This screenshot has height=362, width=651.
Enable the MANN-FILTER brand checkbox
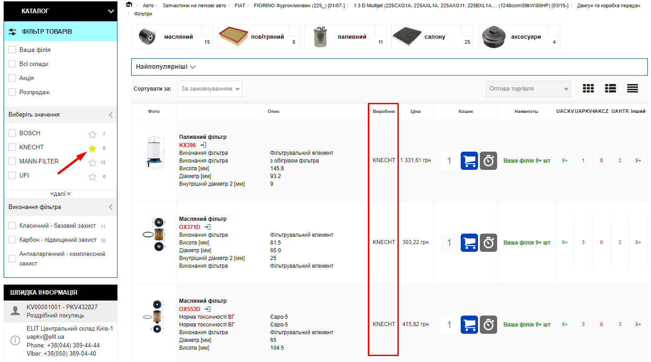click(12, 161)
